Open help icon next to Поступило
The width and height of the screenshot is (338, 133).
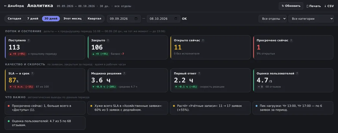(29, 40)
